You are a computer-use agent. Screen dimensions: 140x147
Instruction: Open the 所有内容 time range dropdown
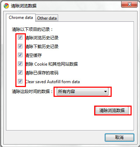(83, 92)
